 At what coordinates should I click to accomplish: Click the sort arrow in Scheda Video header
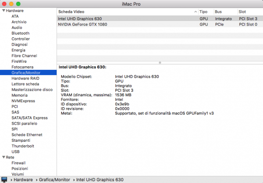click(195, 12)
